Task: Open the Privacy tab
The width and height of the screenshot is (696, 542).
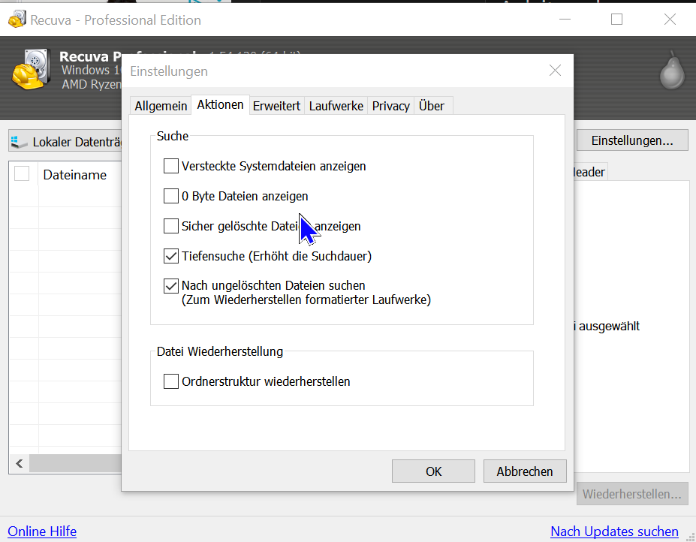Action: click(x=390, y=106)
